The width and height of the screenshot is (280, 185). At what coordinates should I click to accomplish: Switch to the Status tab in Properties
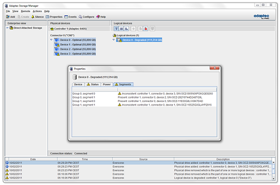point(93,85)
